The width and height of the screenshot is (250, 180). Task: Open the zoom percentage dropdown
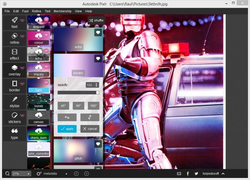21,174
